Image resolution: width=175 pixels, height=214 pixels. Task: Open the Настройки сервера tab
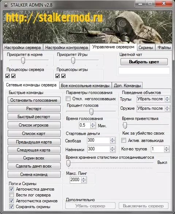pos(23,48)
